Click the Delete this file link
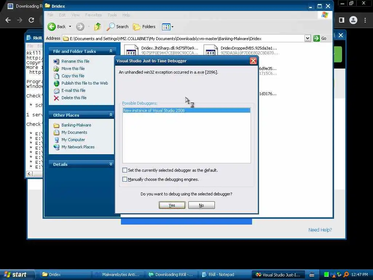This screenshot has height=280, width=373. click(x=74, y=98)
